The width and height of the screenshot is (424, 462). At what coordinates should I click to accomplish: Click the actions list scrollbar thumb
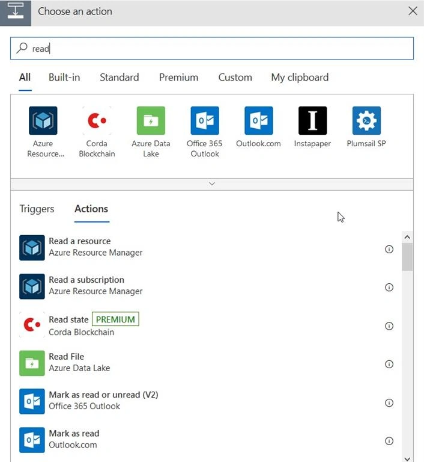(407, 257)
